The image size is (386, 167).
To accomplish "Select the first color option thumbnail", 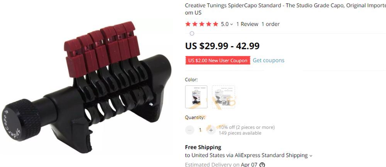I will [x=196, y=97].
